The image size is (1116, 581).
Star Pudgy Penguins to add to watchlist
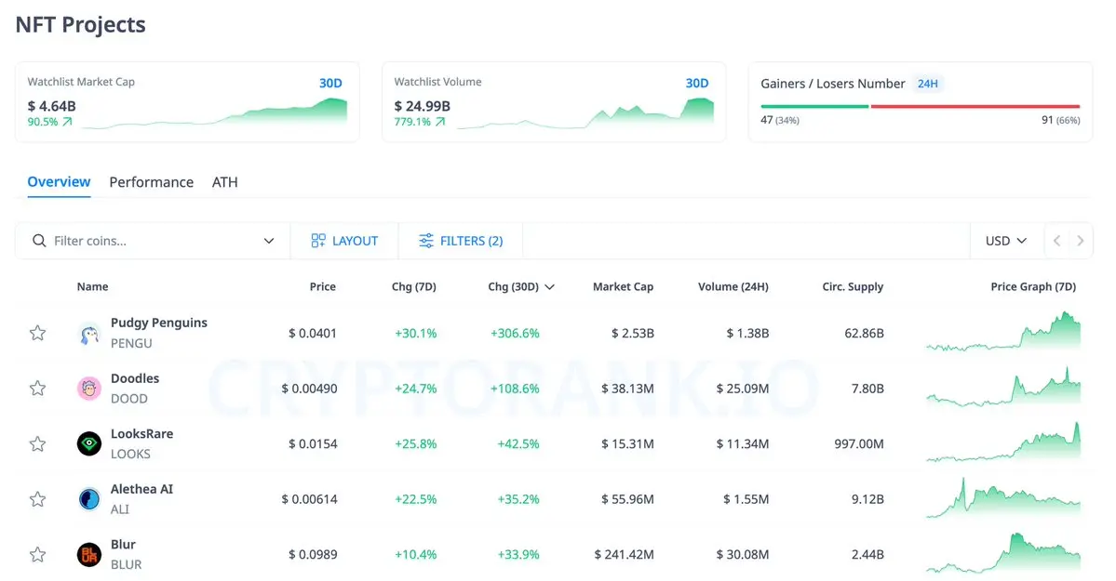pyautogui.click(x=38, y=333)
